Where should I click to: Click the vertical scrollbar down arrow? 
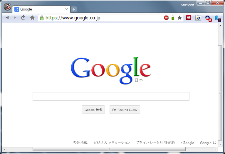click(220, 144)
